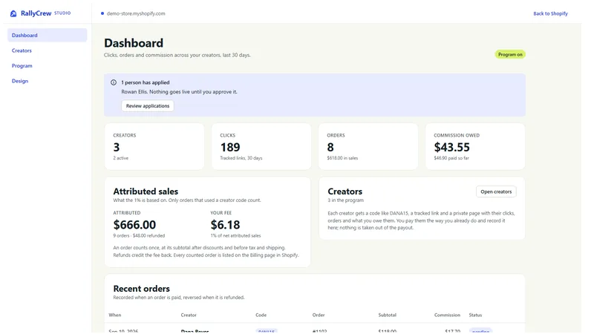Click the $43.55 commission owed value
Screen dimensions: 594x334
[x=451, y=147]
